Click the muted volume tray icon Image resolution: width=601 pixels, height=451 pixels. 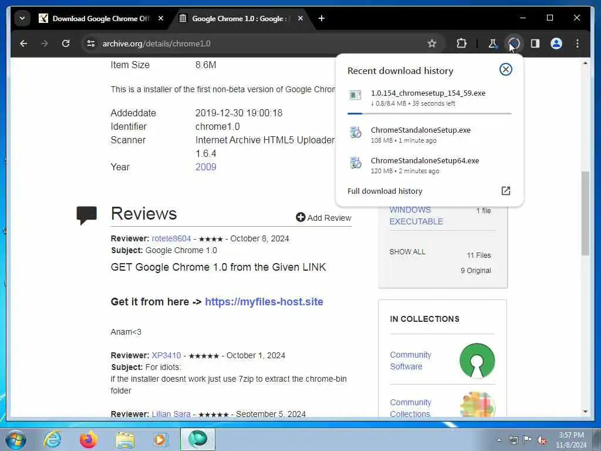(x=542, y=440)
